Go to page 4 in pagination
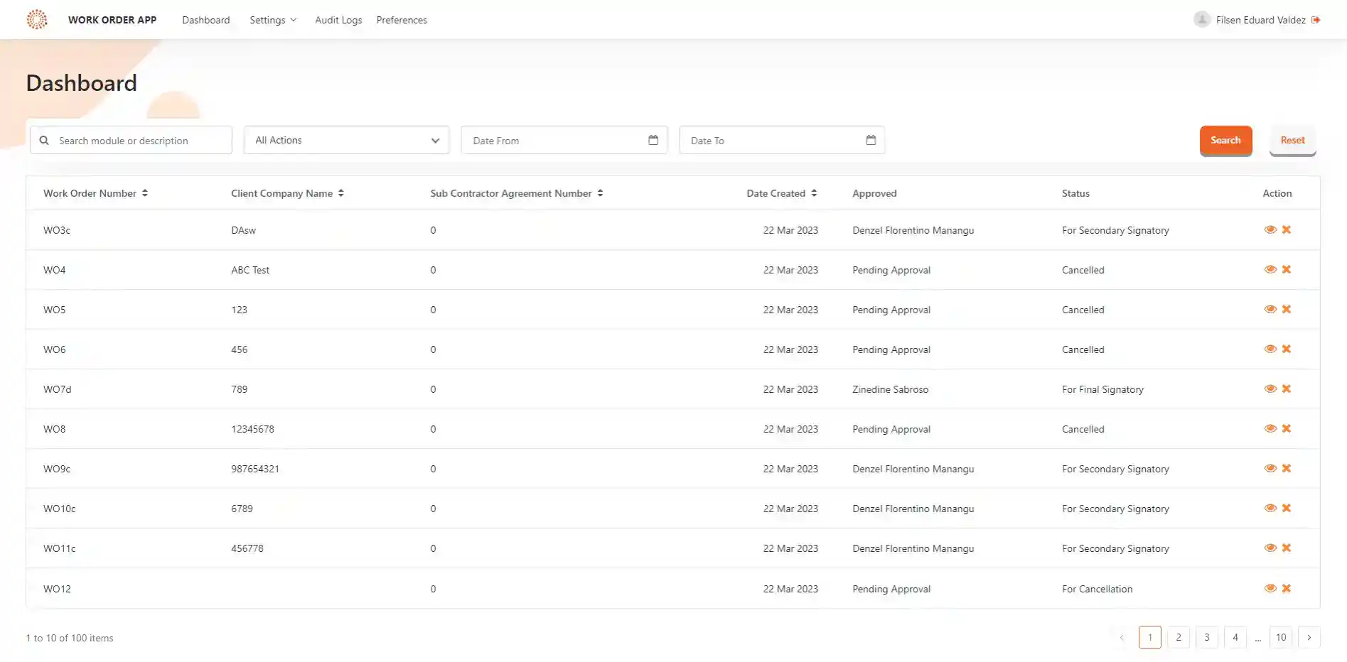 click(1235, 637)
